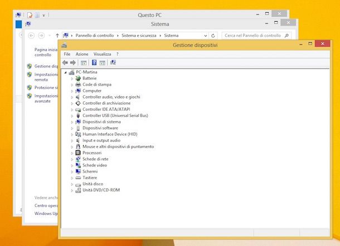The image size is (340, 246).
Task: Select the Dispositivi di sistema text row
Action: (x=101, y=122)
